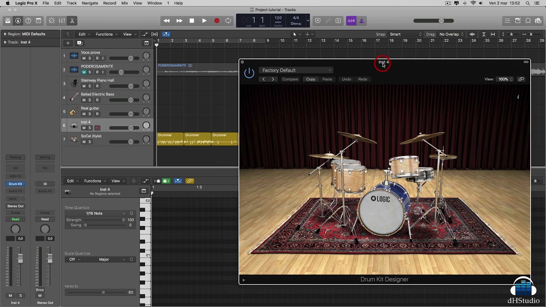546x307 pixels.
Task: Toggle the plugin power button
Action: click(x=249, y=73)
